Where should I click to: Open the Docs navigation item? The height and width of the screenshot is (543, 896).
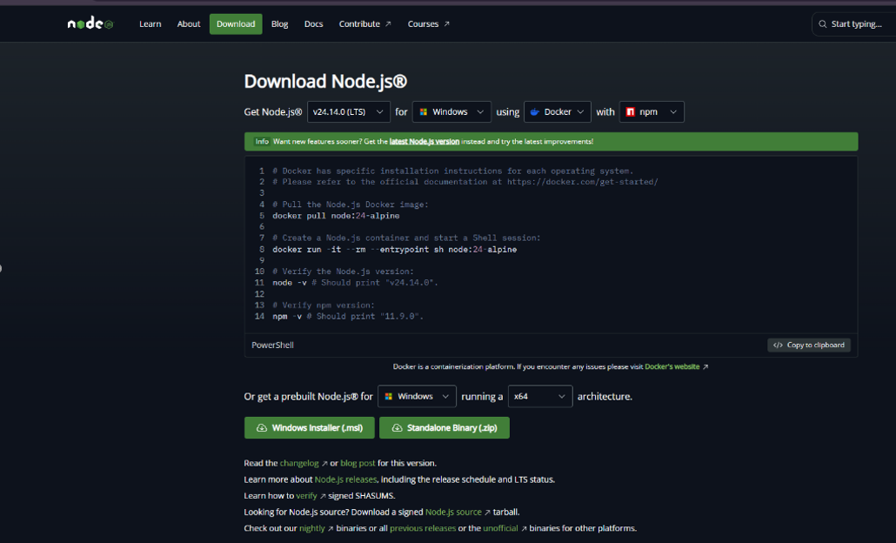point(313,24)
